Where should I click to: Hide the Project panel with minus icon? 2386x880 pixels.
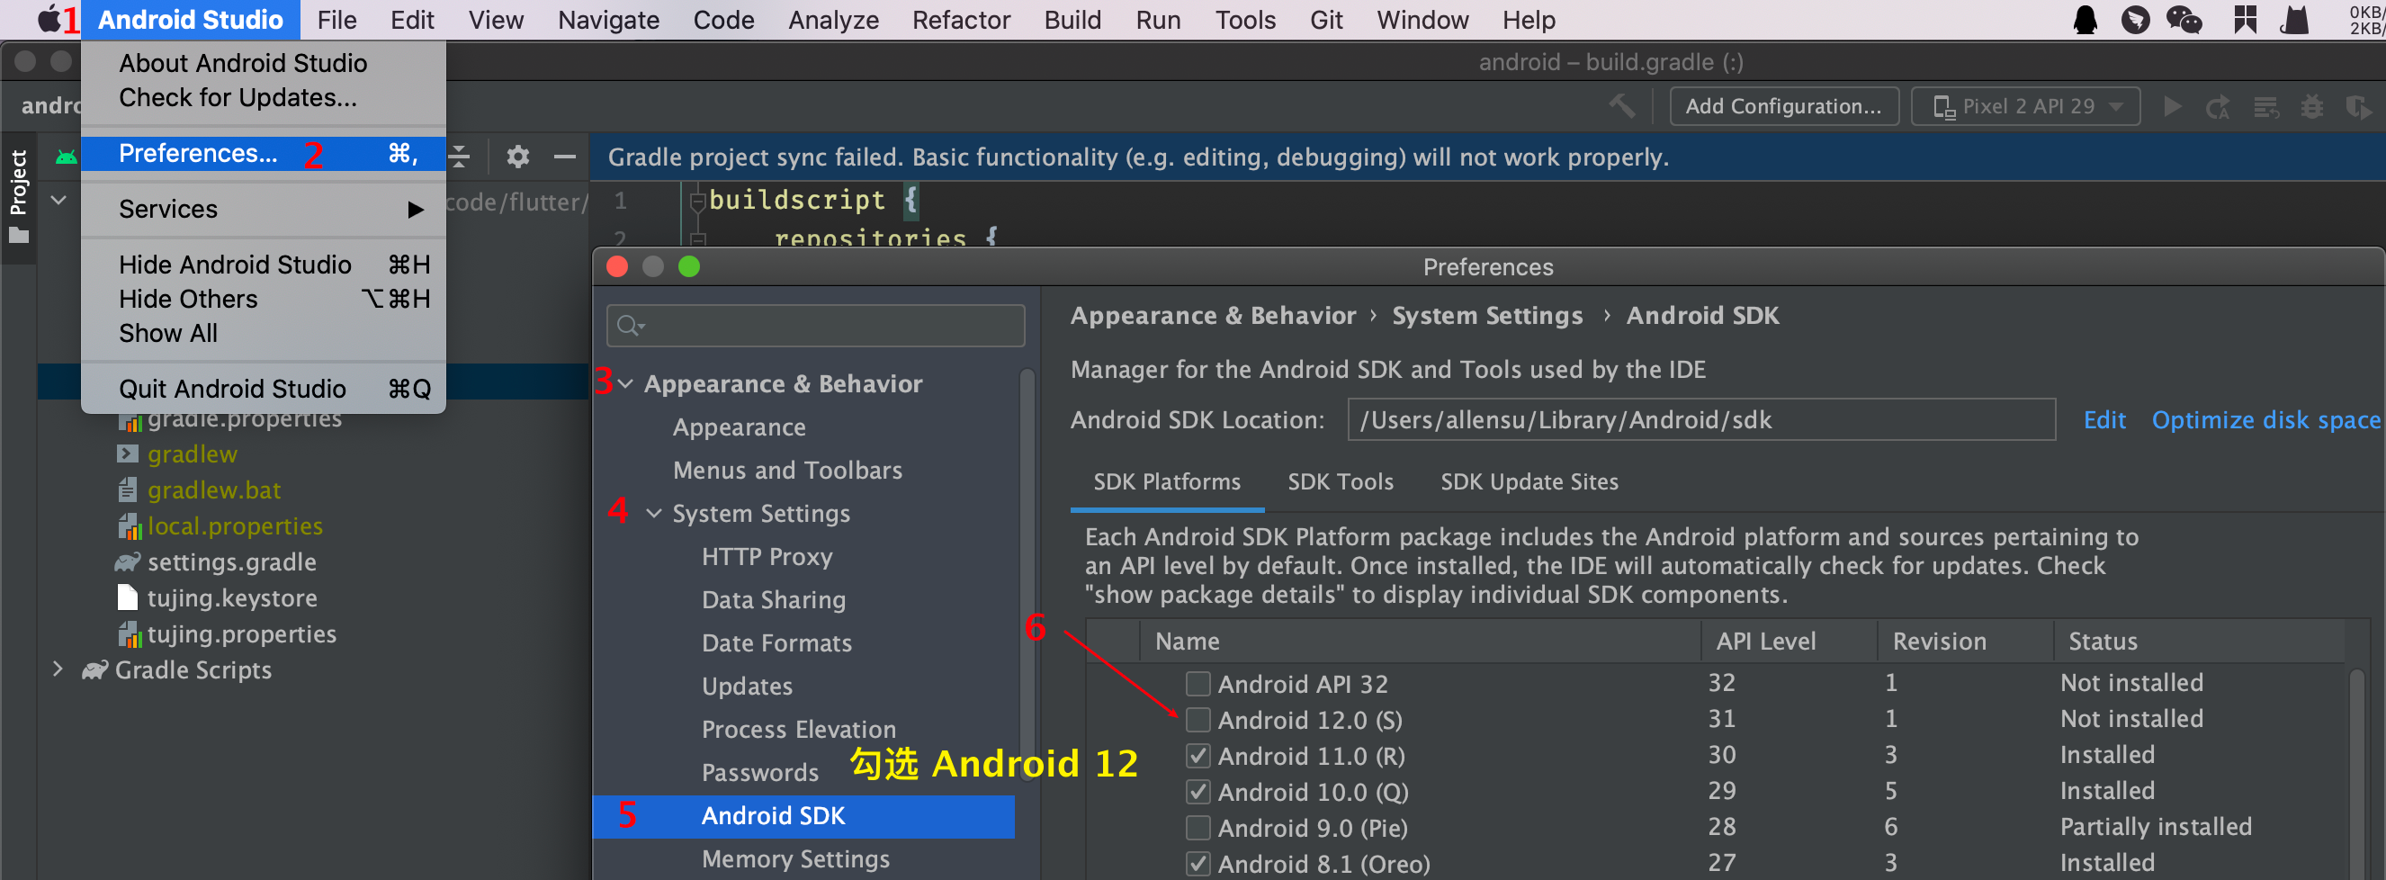coord(565,157)
